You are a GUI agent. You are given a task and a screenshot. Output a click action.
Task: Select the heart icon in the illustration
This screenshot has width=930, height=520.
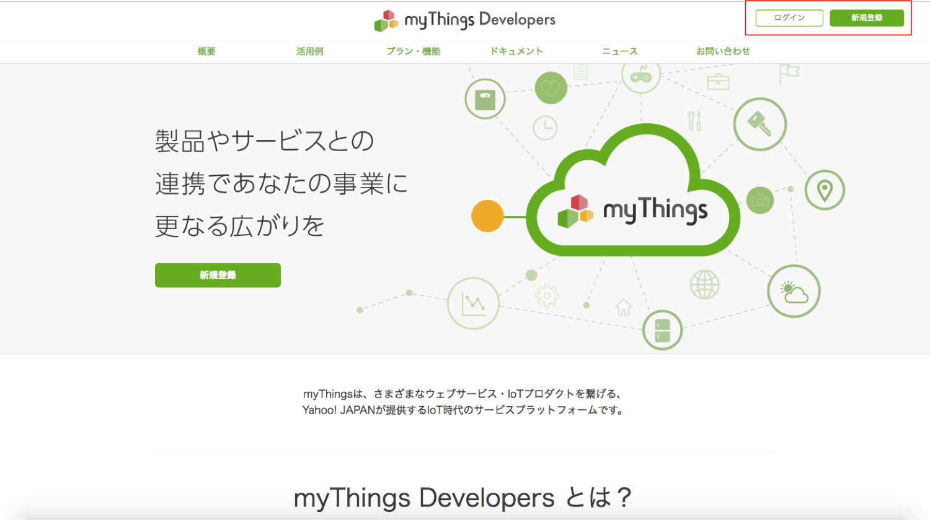click(549, 88)
